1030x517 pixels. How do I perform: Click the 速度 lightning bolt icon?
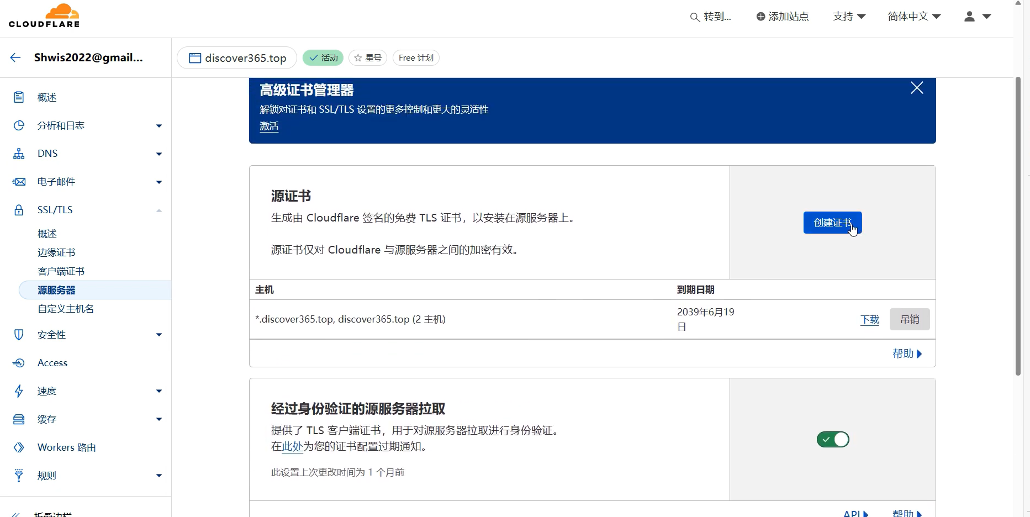pyautogui.click(x=19, y=391)
